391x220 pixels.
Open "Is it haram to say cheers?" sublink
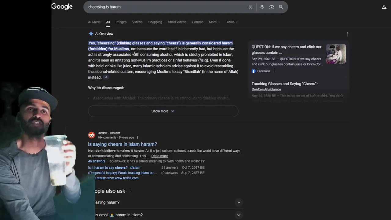tap(114, 167)
